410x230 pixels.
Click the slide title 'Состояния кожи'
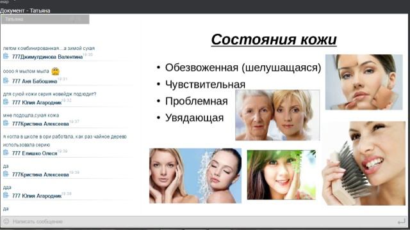[x=274, y=40]
